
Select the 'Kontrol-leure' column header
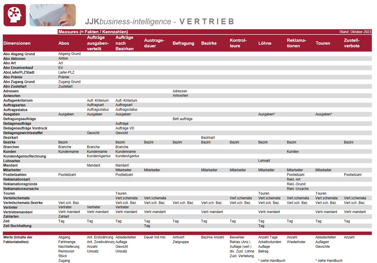238,43
